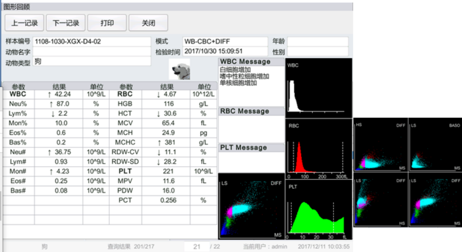Close the review with 关闭 button
462x252 pixels.
click(x=148, y=23)
